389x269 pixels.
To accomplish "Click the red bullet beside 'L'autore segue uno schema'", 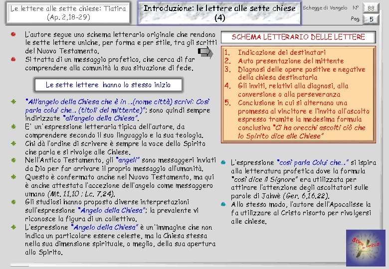I will pyautogui.click(x=13, y=34).
